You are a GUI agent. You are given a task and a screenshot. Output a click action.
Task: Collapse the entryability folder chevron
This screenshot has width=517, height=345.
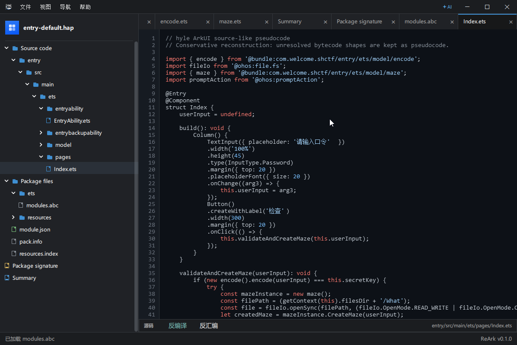(41, 108)
